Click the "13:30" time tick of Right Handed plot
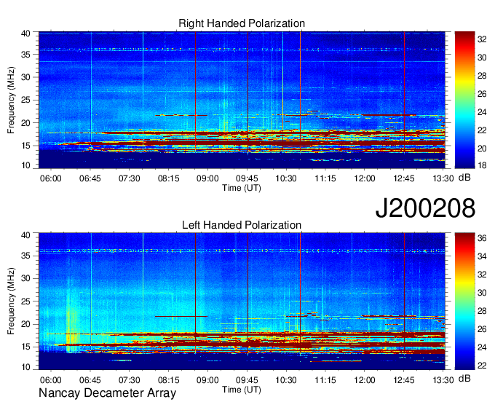The image size is (495, 402). click(x=443, y=178)
